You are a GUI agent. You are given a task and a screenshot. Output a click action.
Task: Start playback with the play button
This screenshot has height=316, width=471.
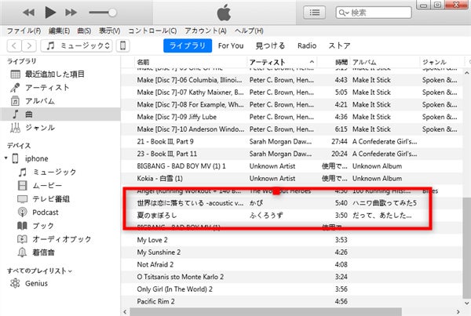tap(50, 13)
